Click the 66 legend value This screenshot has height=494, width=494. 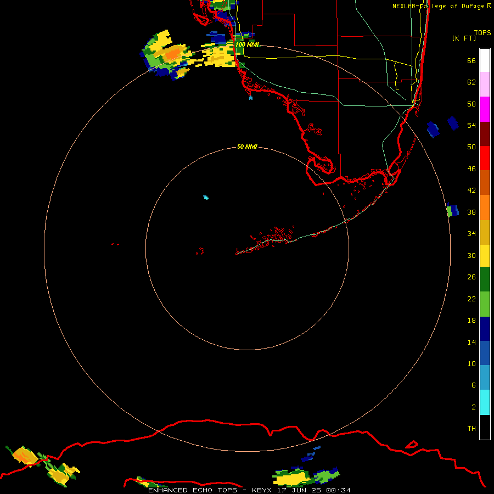(x=471, y=61)
